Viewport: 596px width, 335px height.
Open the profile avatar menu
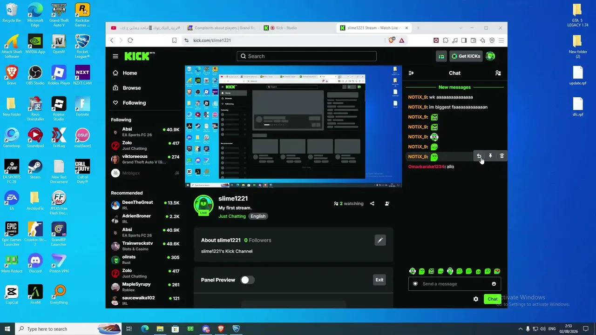[x=490, y=56]
